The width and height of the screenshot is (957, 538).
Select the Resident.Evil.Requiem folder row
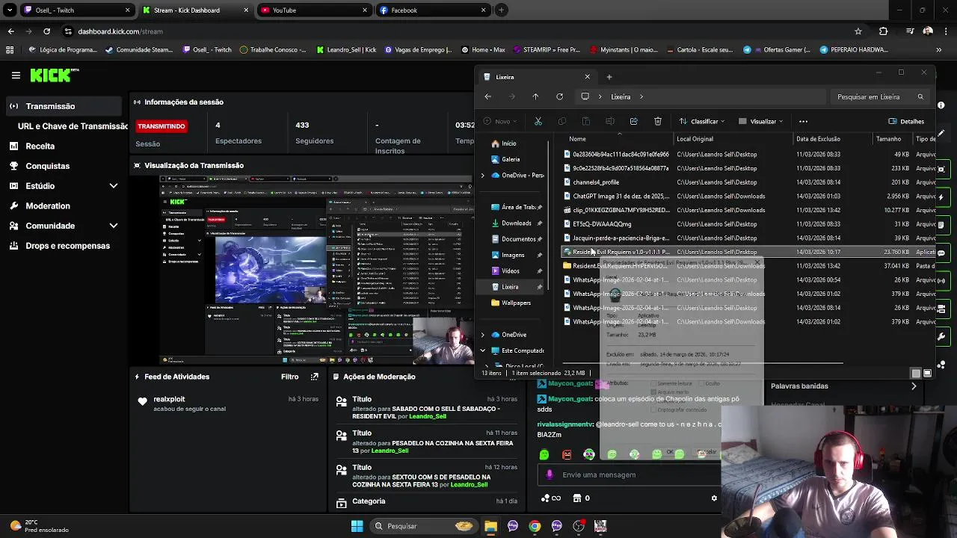[x=748, y=266]
